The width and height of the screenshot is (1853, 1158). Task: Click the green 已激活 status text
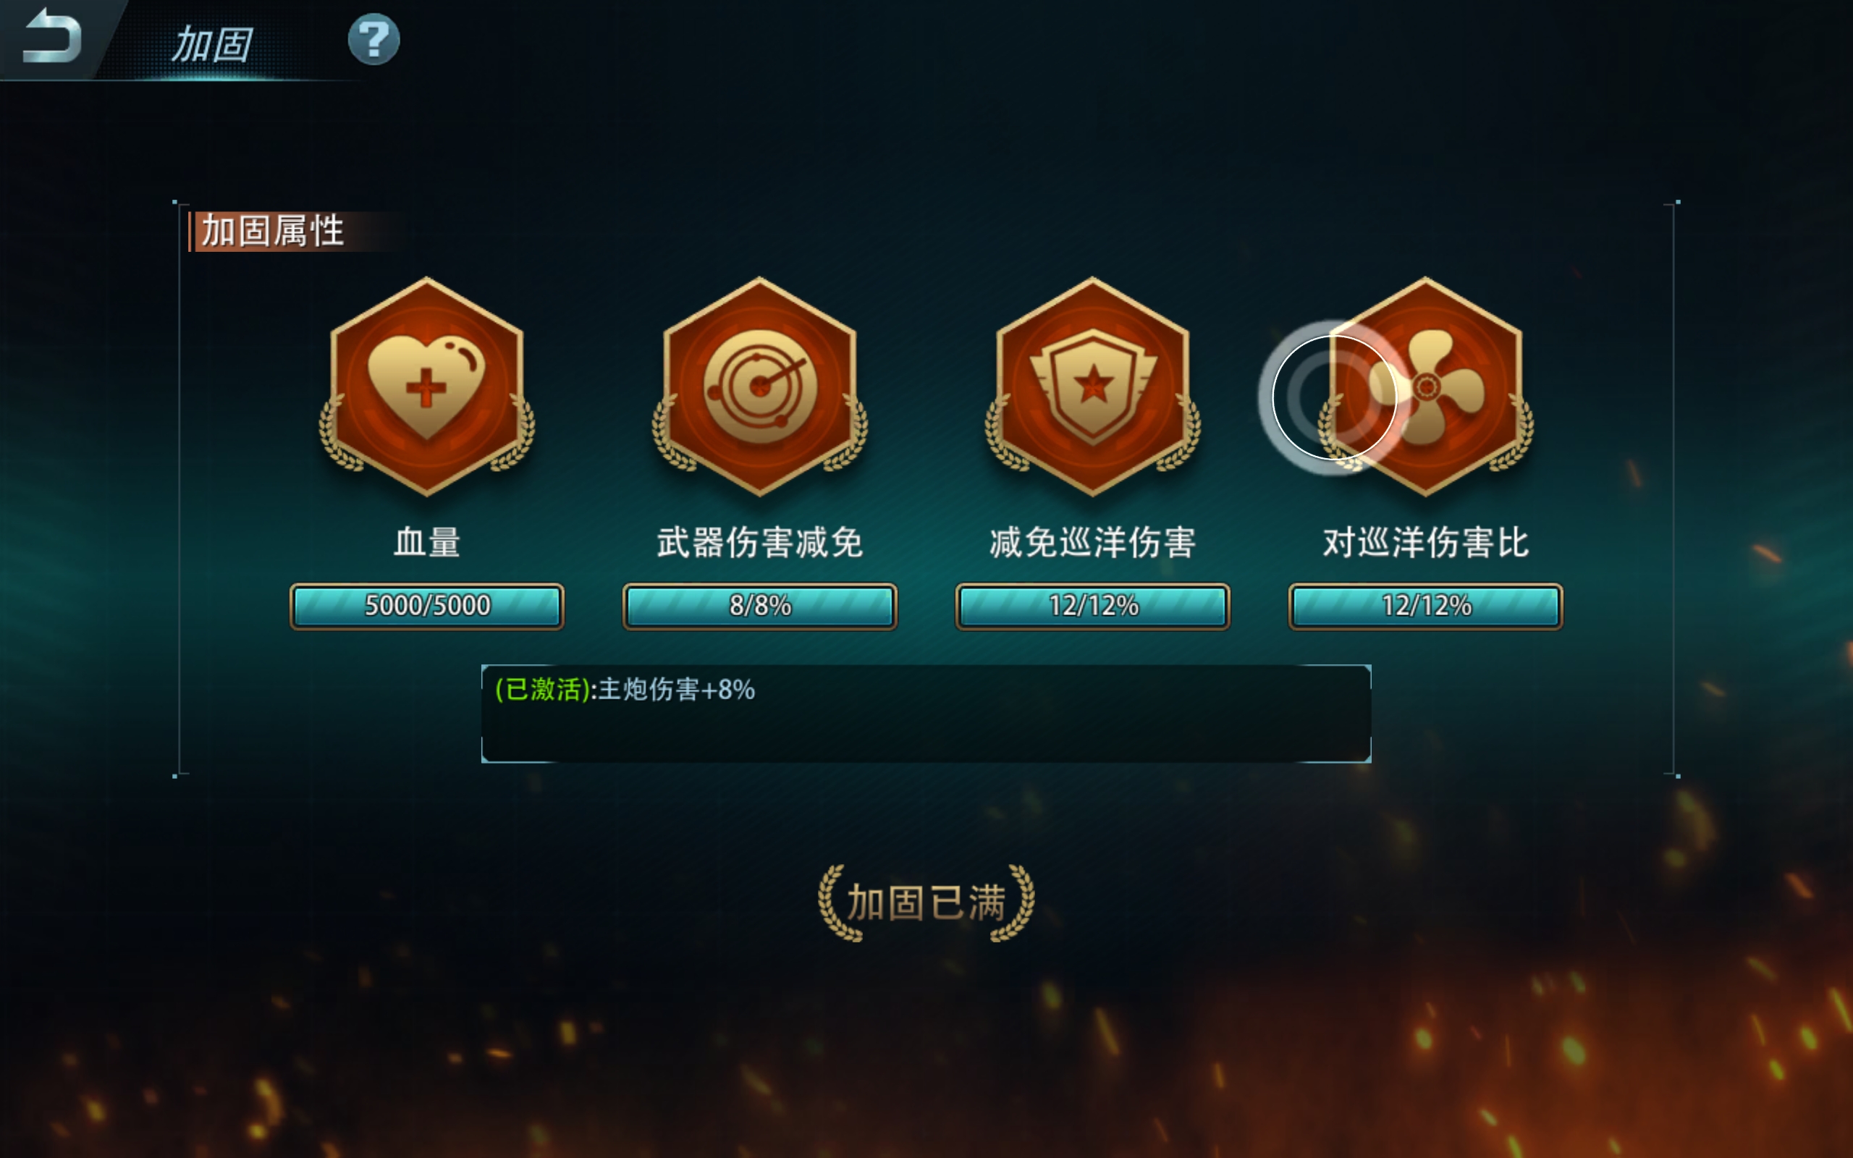[543, 689]
